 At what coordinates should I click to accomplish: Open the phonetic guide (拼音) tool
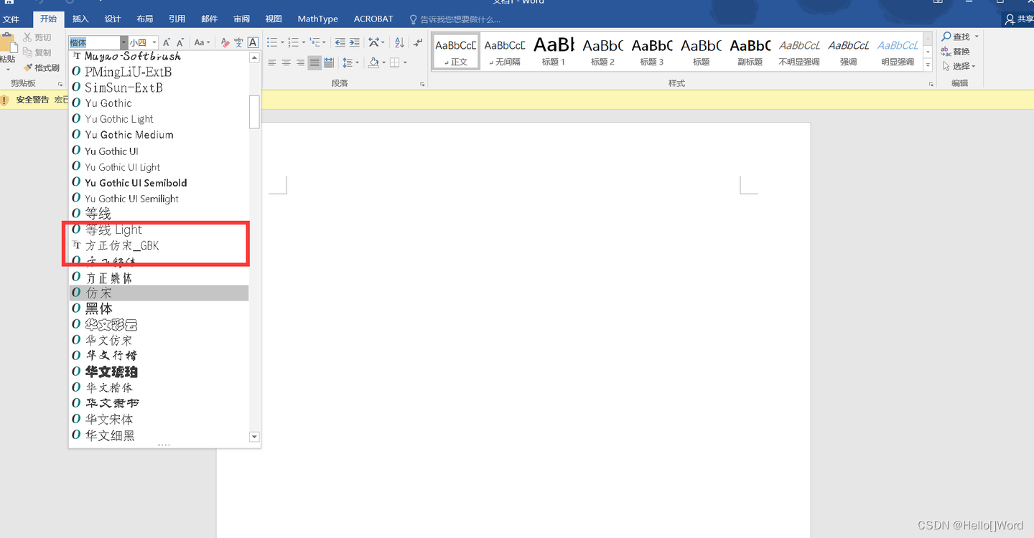(238, 43)
